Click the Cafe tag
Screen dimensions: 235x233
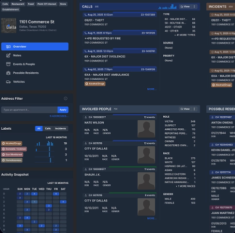5,4
